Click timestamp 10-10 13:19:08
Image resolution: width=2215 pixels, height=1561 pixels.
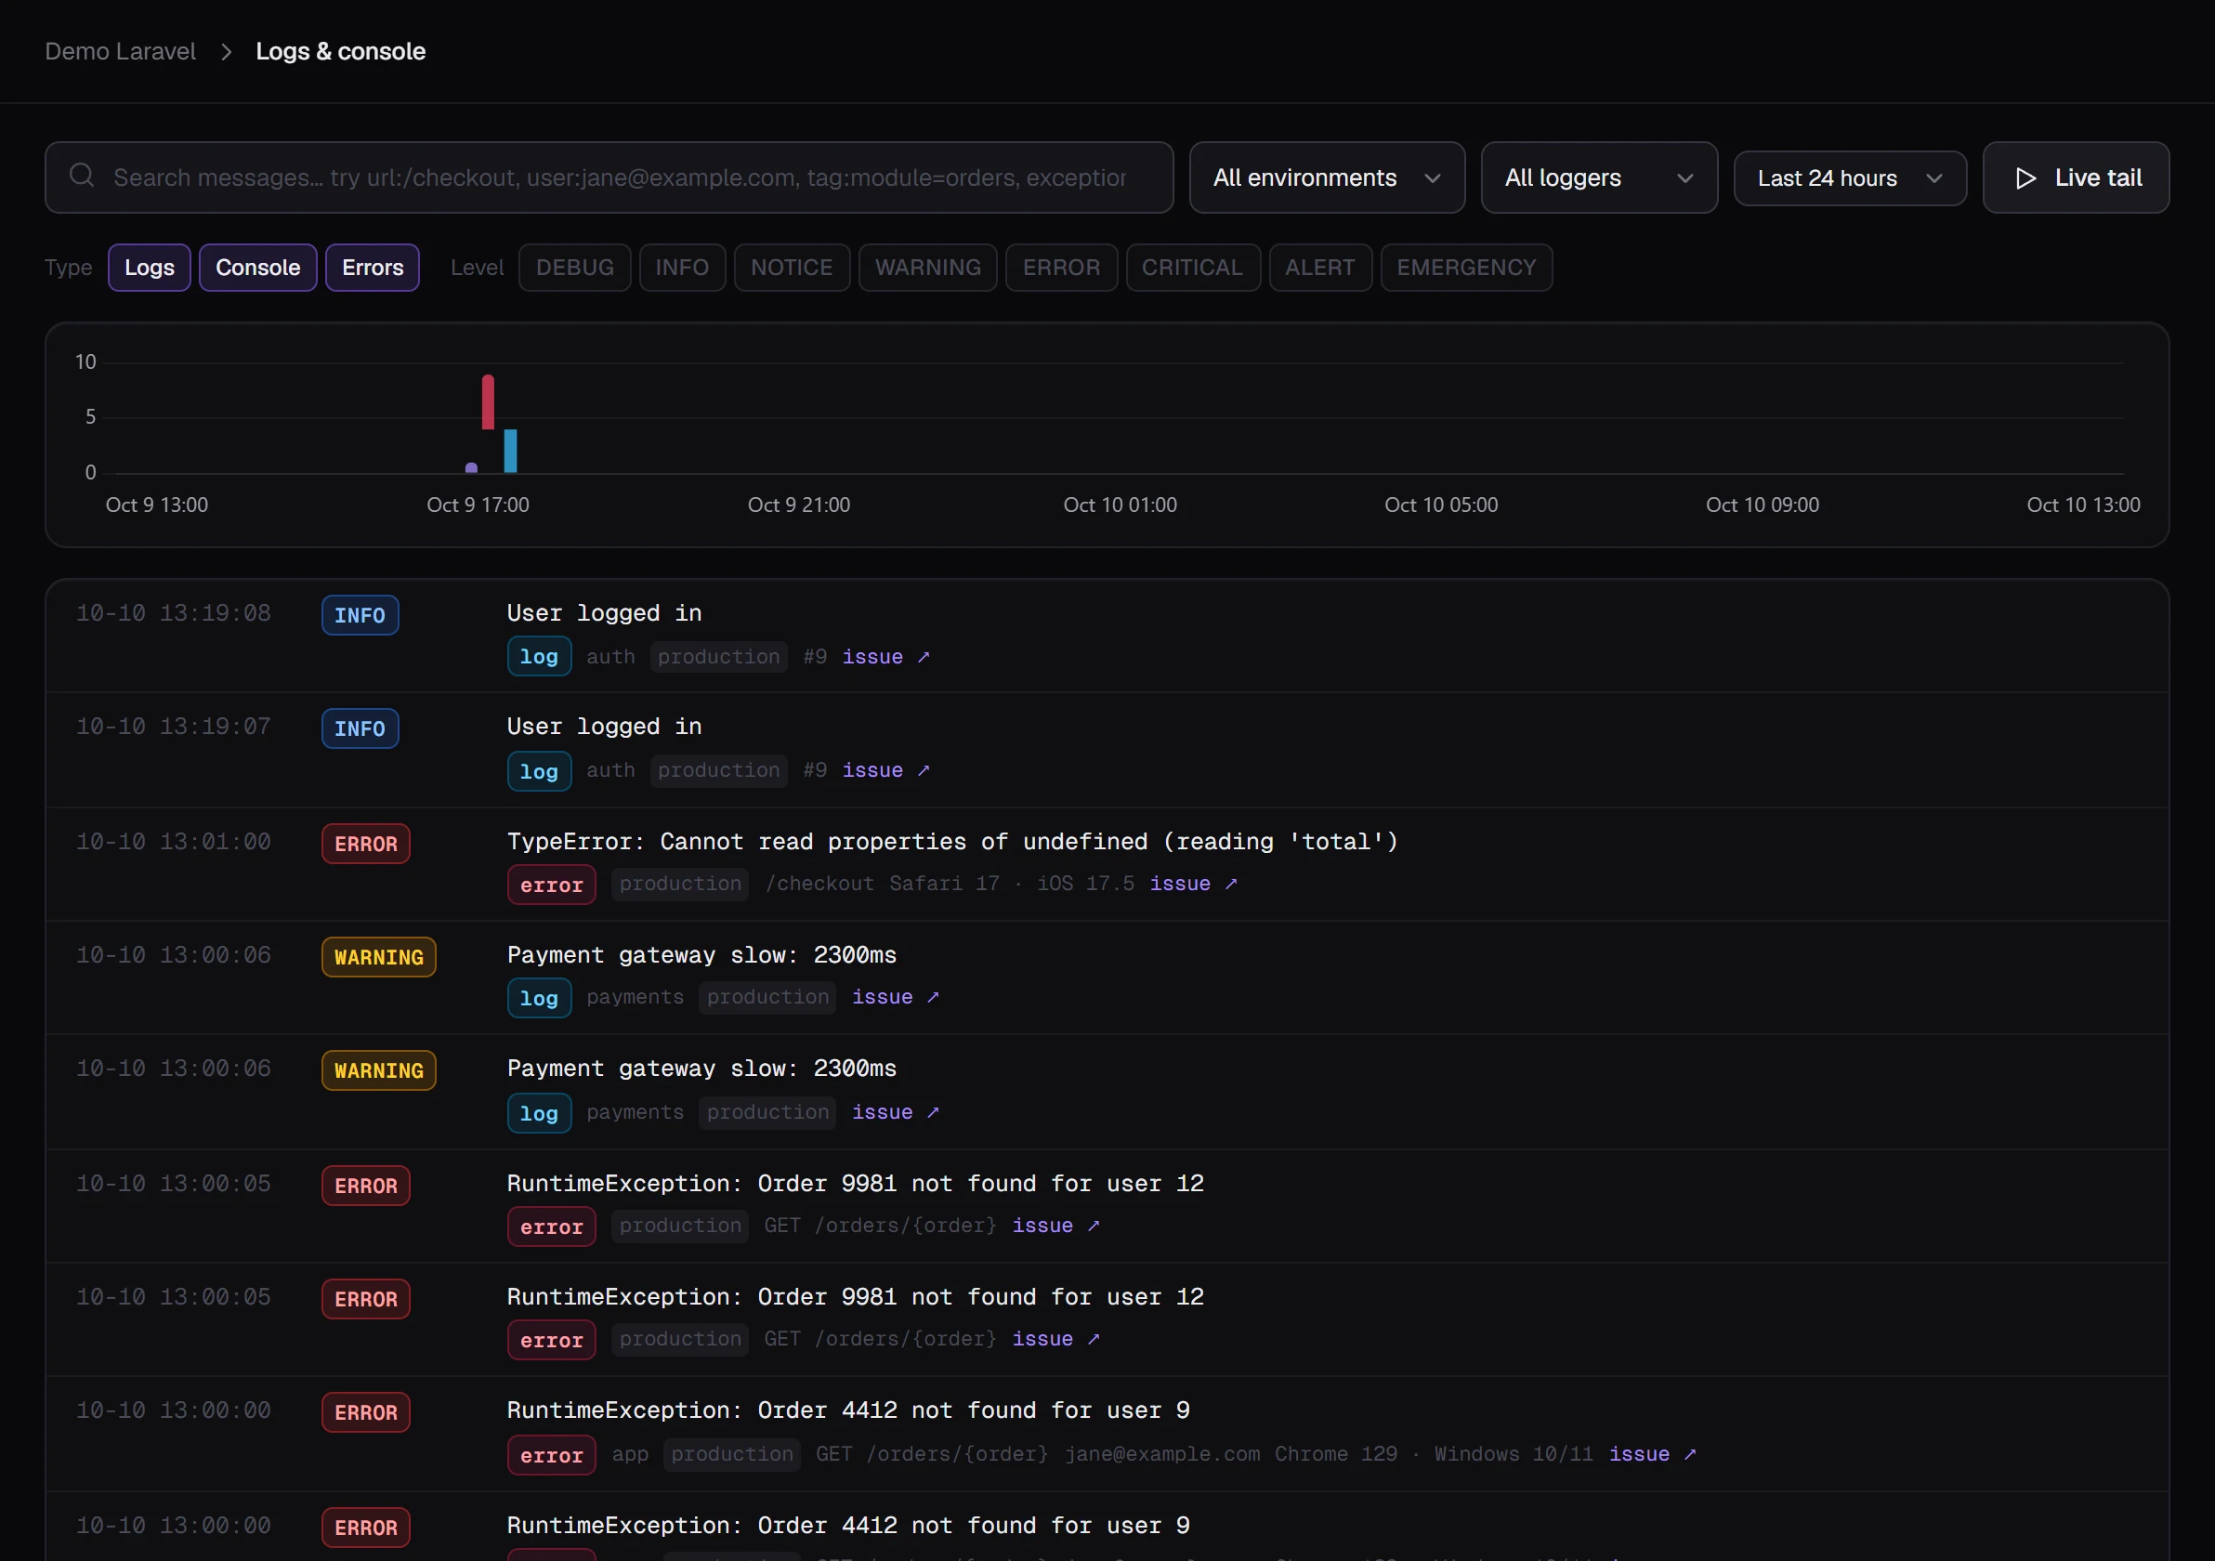174,613
